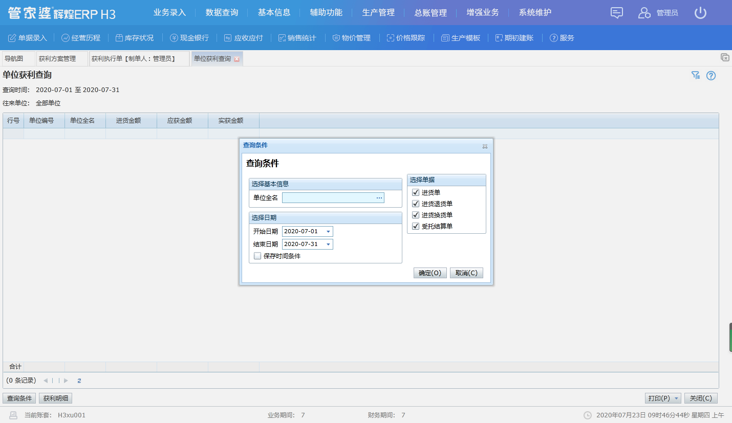Viewport: 732px width, 423px height.
Task: Open the 增强业务 menu
Action: click(483, 13)
